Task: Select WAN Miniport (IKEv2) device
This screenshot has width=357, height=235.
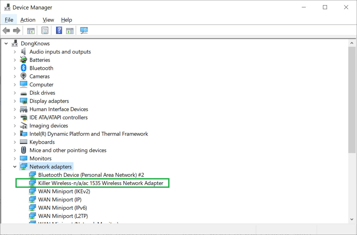Action: point(64,191)
